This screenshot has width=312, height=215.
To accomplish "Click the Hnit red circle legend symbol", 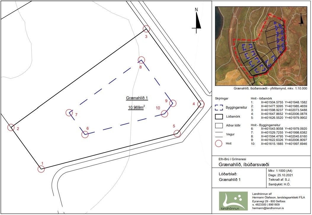I will coord(219,144).
